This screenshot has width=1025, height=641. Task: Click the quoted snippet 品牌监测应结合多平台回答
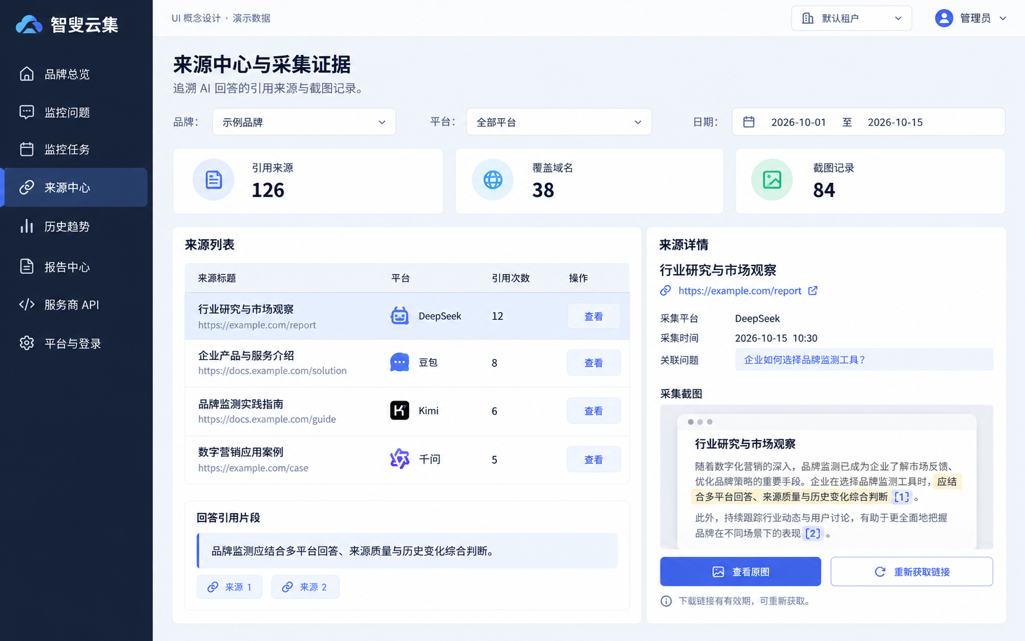407,551
